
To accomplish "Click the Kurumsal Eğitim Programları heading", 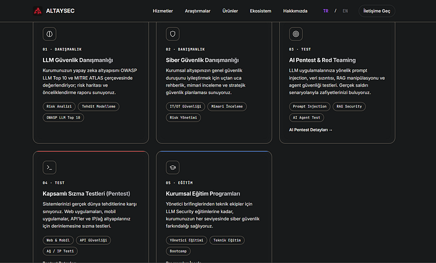I will (203, 194).
